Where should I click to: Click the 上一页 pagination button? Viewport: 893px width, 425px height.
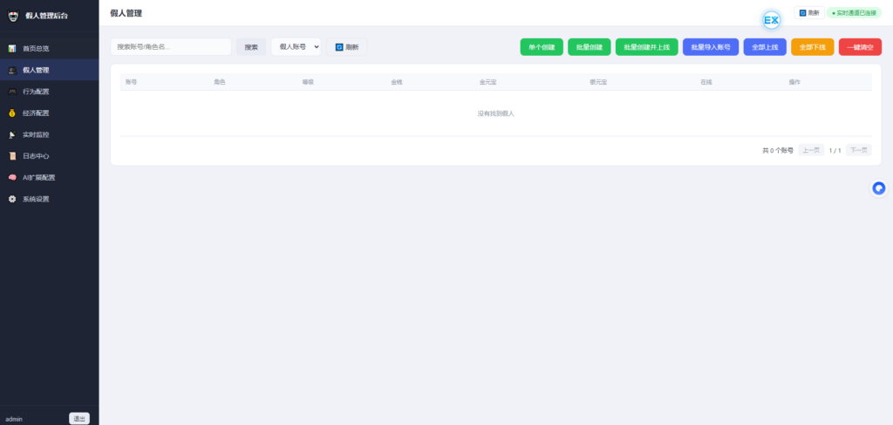point(811,150)
